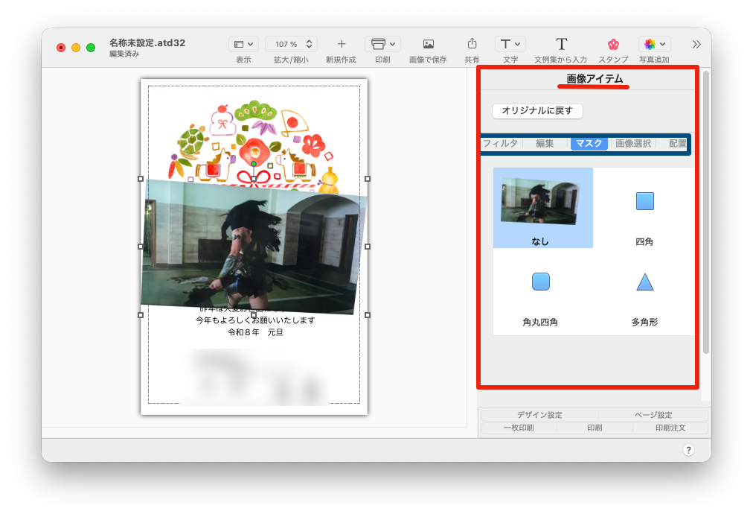Click the help question mark button

click(x=688, y=450)
